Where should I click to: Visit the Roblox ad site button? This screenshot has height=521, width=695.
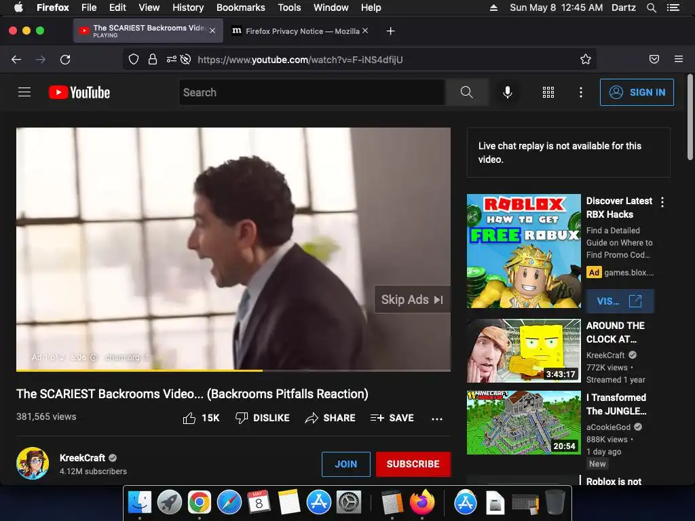[620, 301]
